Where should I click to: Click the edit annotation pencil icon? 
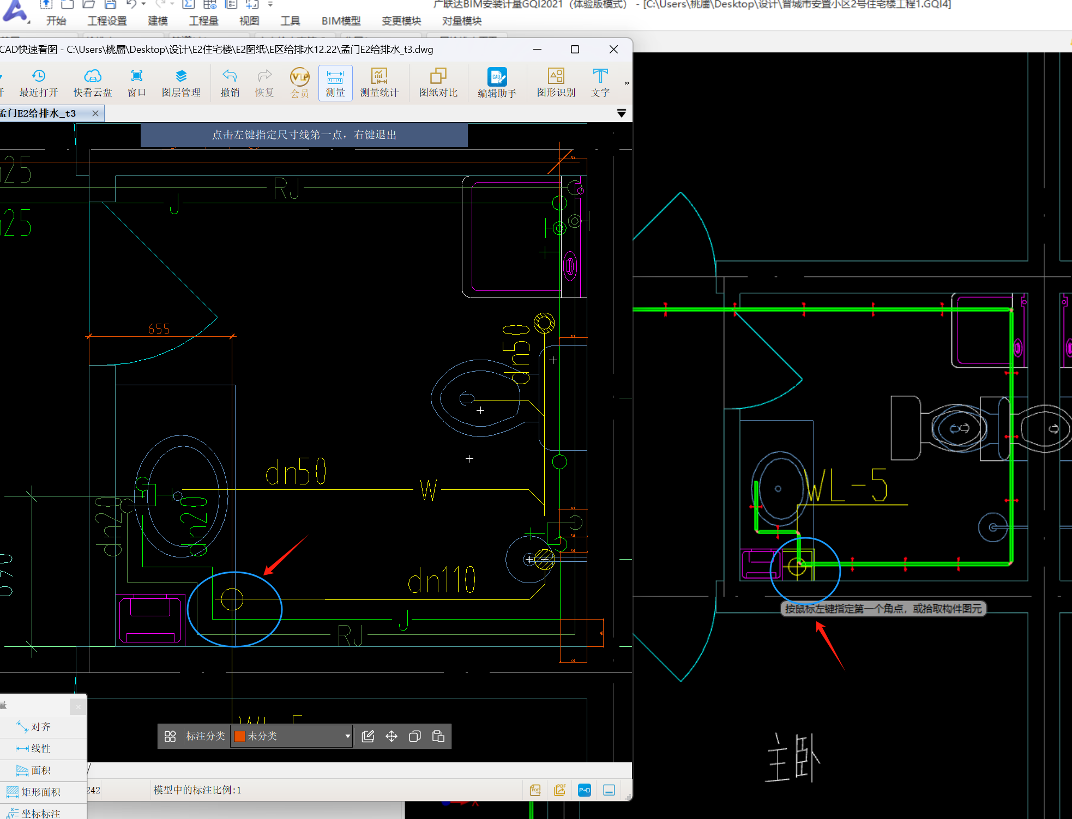(368, 736)
